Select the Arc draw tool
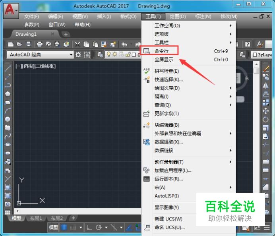 [8, 110]
